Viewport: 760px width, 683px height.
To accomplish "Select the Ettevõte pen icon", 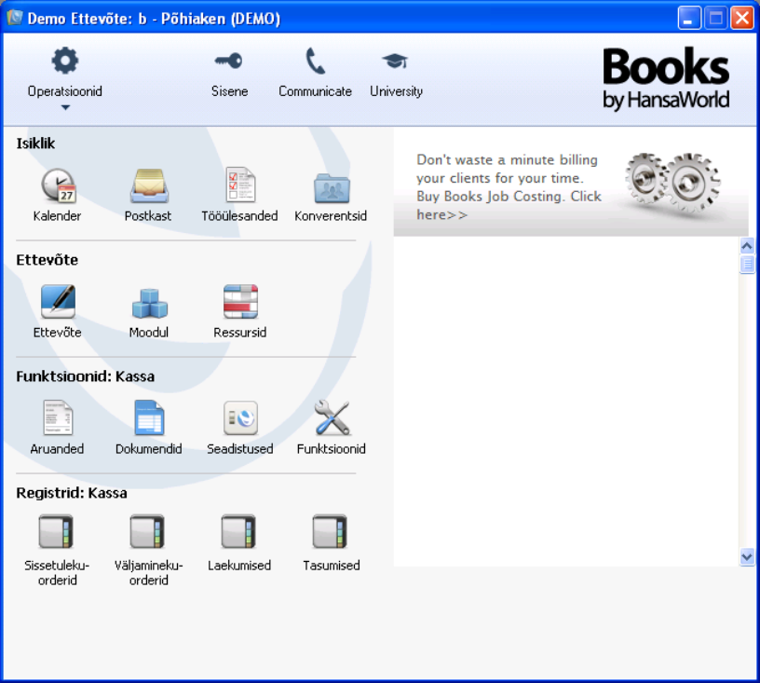I will pyautogui.click(x=58, y=302).
